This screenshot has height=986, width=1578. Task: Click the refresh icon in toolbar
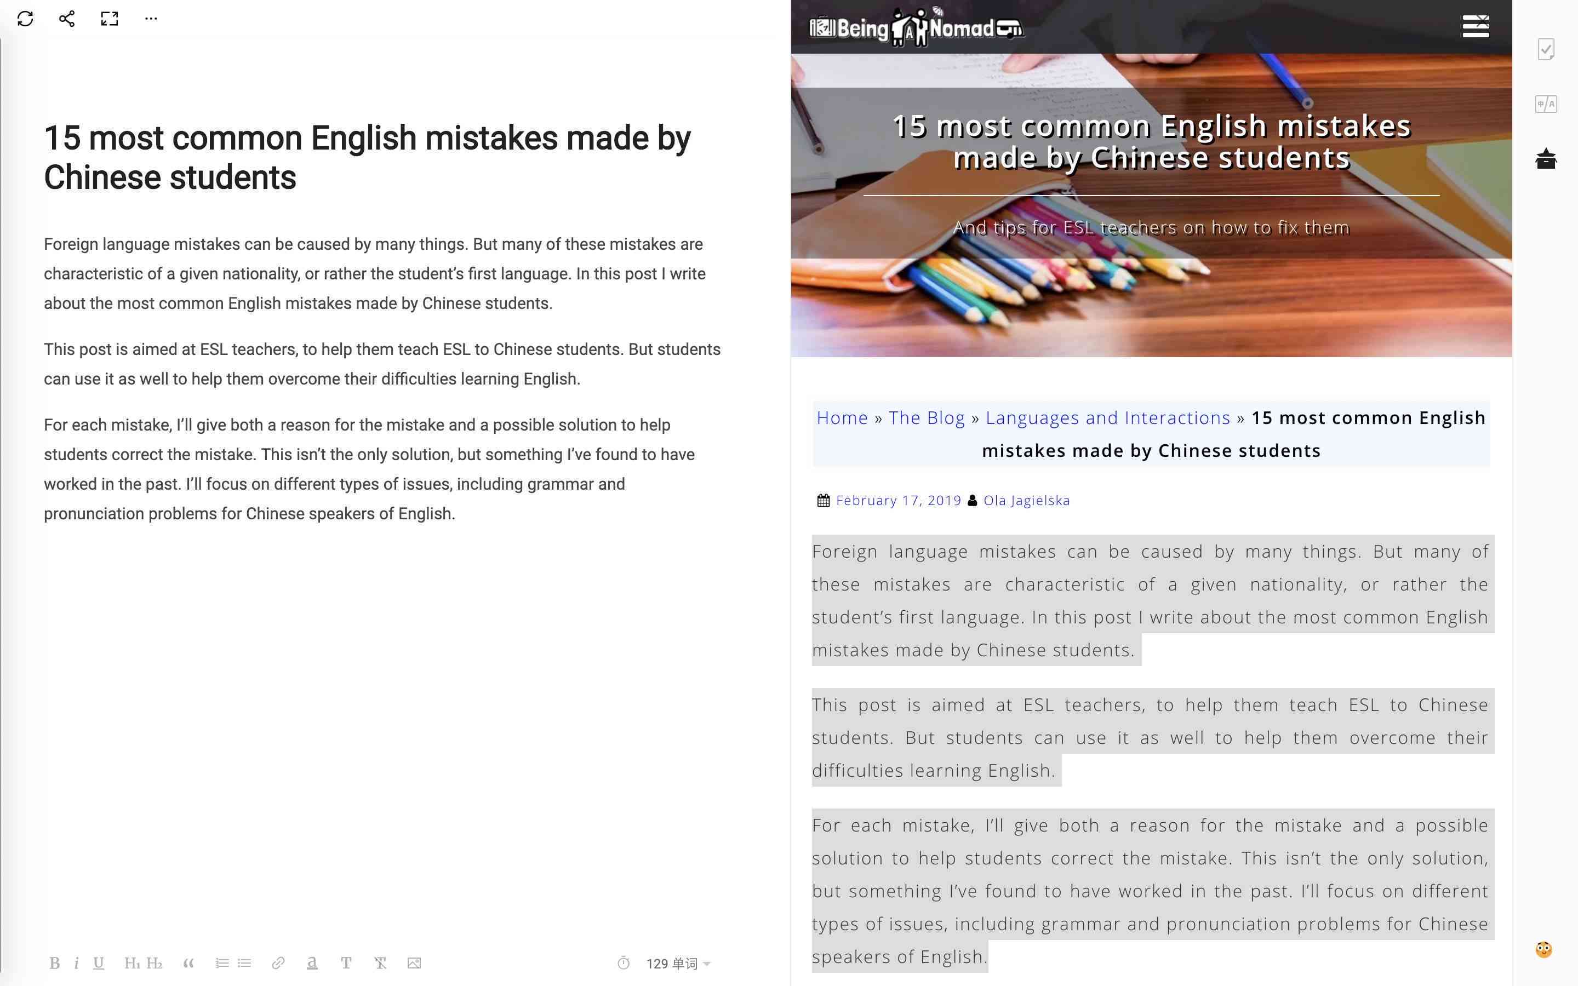[x=25, y=18]
